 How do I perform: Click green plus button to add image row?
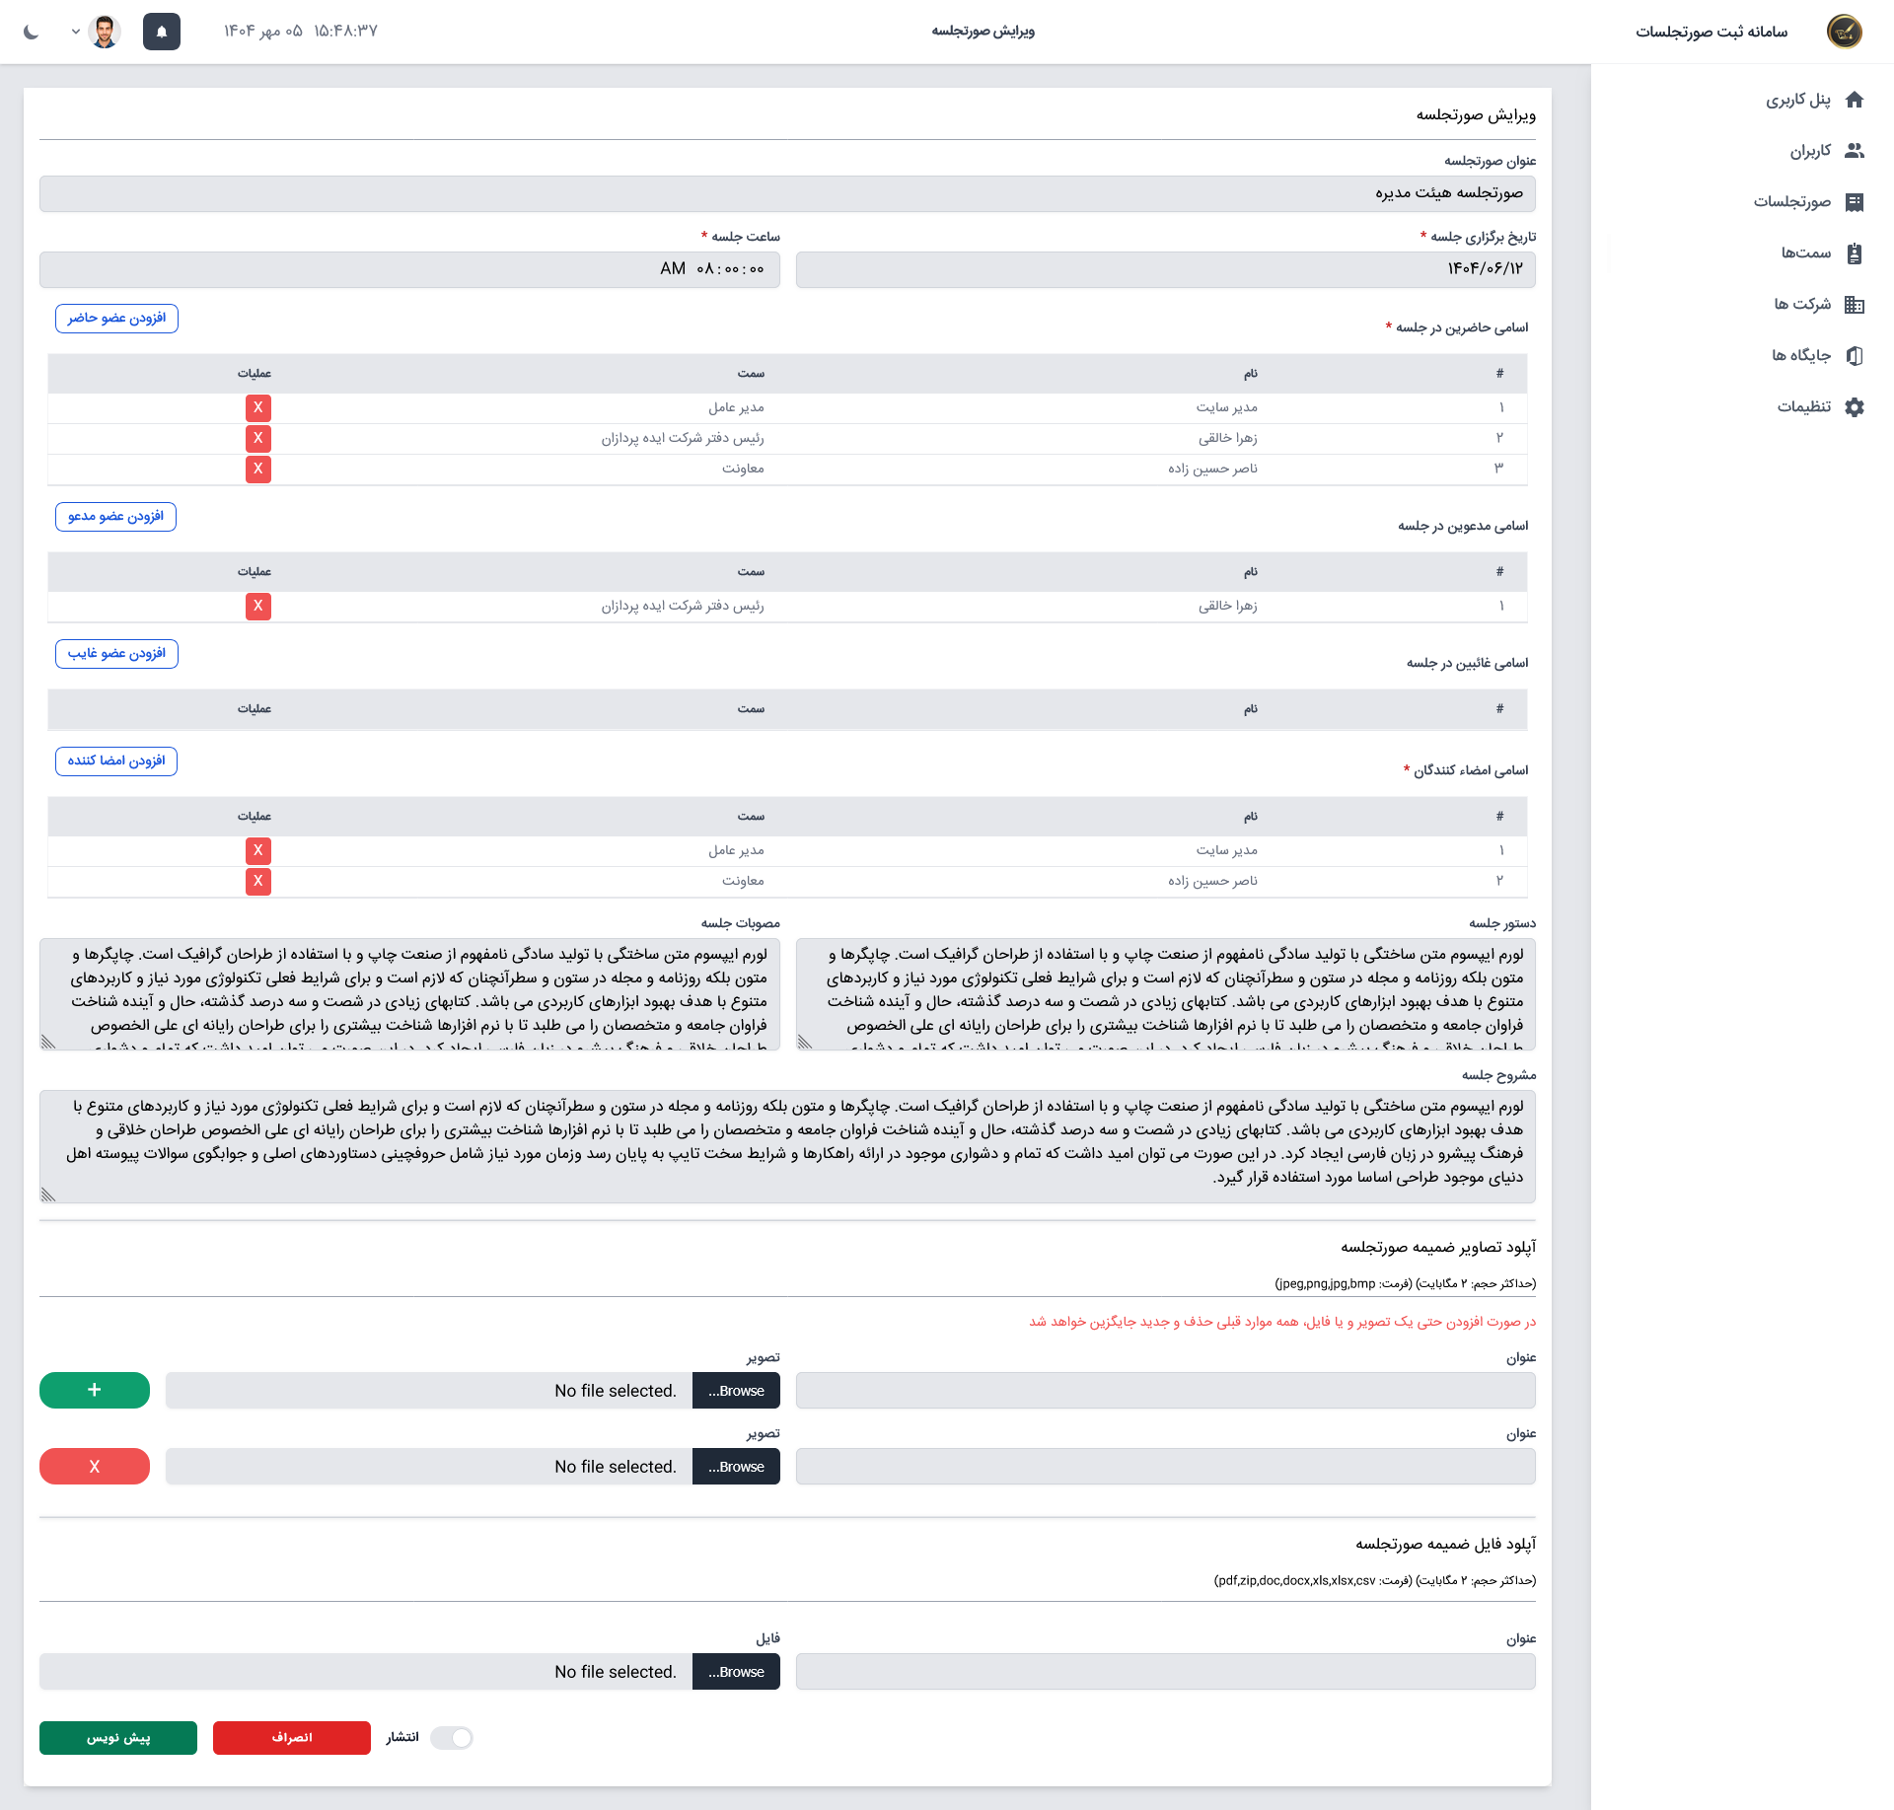coord(95,1391)
